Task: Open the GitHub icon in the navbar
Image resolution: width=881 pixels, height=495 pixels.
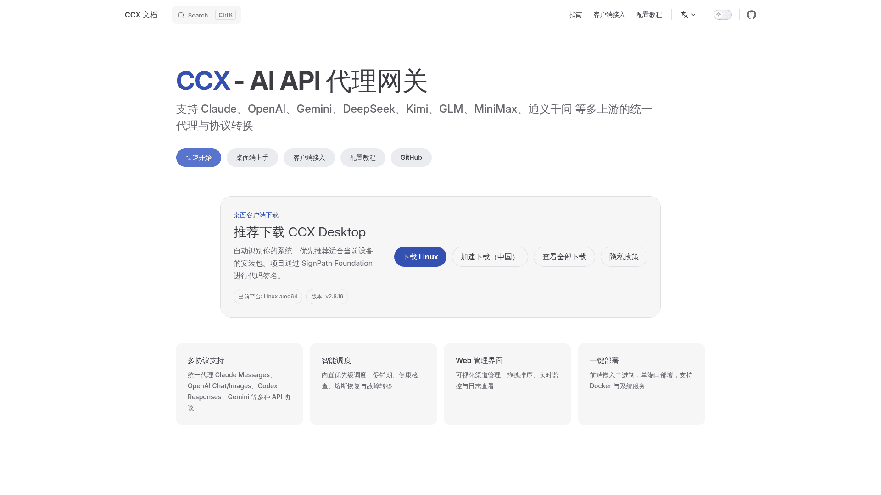Action: (751, 15)
